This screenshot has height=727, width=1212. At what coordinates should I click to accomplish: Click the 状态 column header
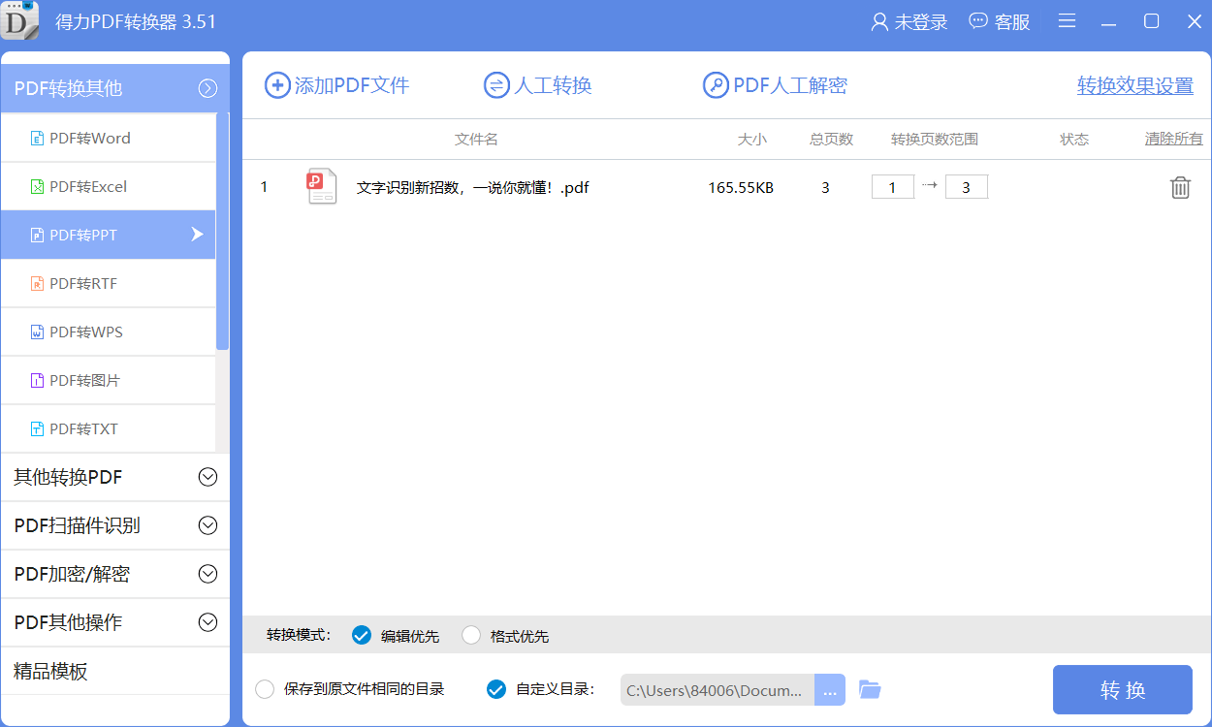(1074, 139)
